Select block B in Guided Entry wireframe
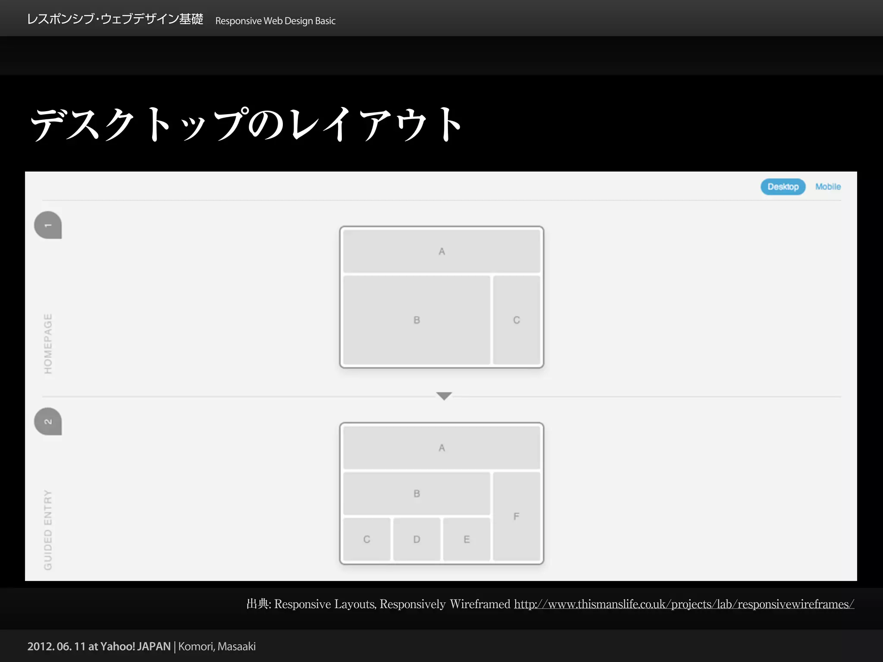The image size is (883, 662). point(416,493)
